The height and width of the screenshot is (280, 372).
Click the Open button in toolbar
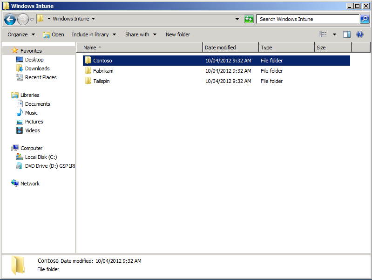pyautogui.click(x=54, y=34)
